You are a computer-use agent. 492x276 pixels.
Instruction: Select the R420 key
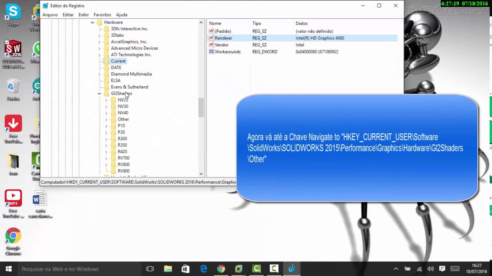click(122, 152)
